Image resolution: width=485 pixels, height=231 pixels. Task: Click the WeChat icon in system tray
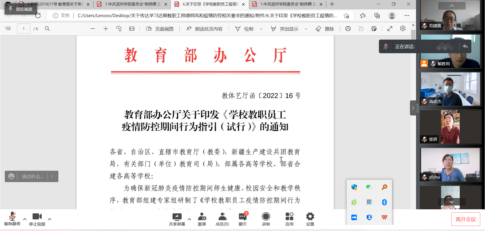tap(369, 187)
